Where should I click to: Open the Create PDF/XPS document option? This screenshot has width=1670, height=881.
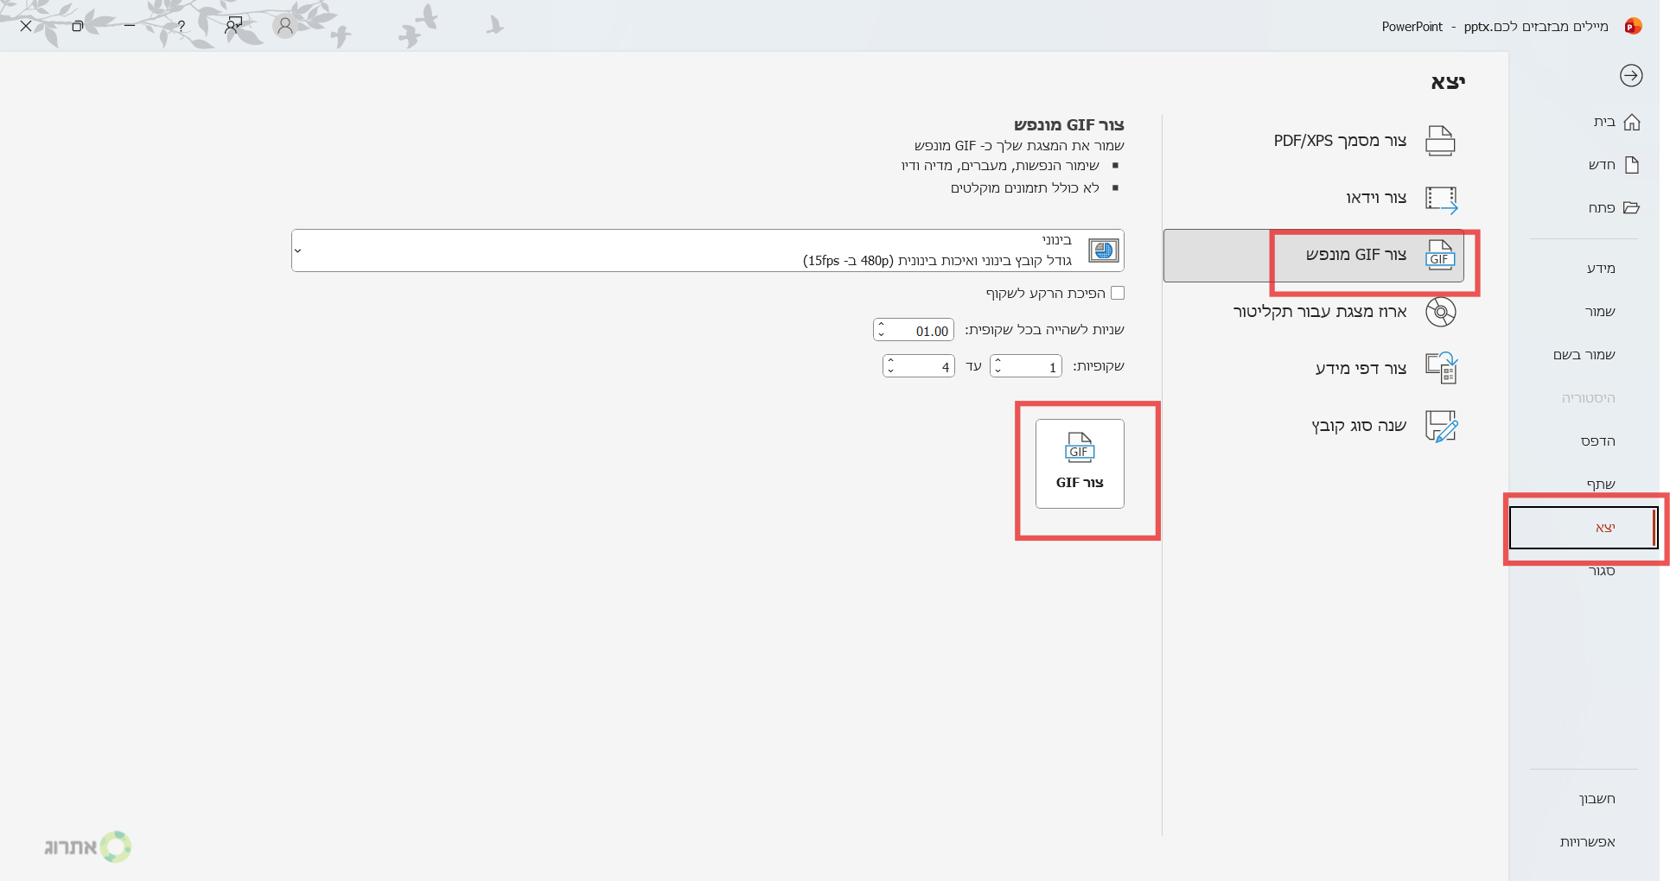pos(1365,141)
